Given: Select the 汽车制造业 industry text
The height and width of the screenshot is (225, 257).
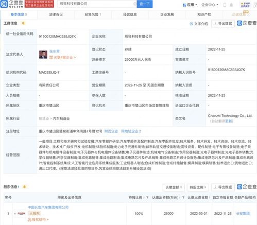Looking at the screenshot, I should [61, 118].
